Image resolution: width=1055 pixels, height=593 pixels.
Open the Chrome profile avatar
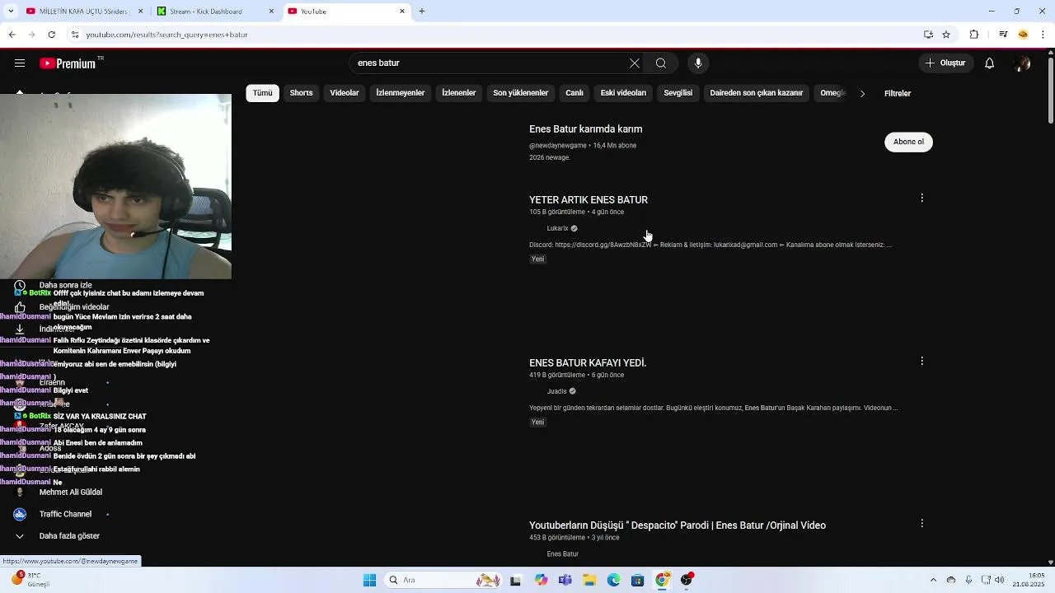click(x=1024, y=35)
